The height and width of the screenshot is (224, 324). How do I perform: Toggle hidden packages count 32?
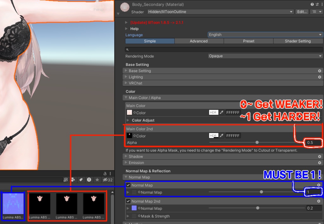(108, 180)
